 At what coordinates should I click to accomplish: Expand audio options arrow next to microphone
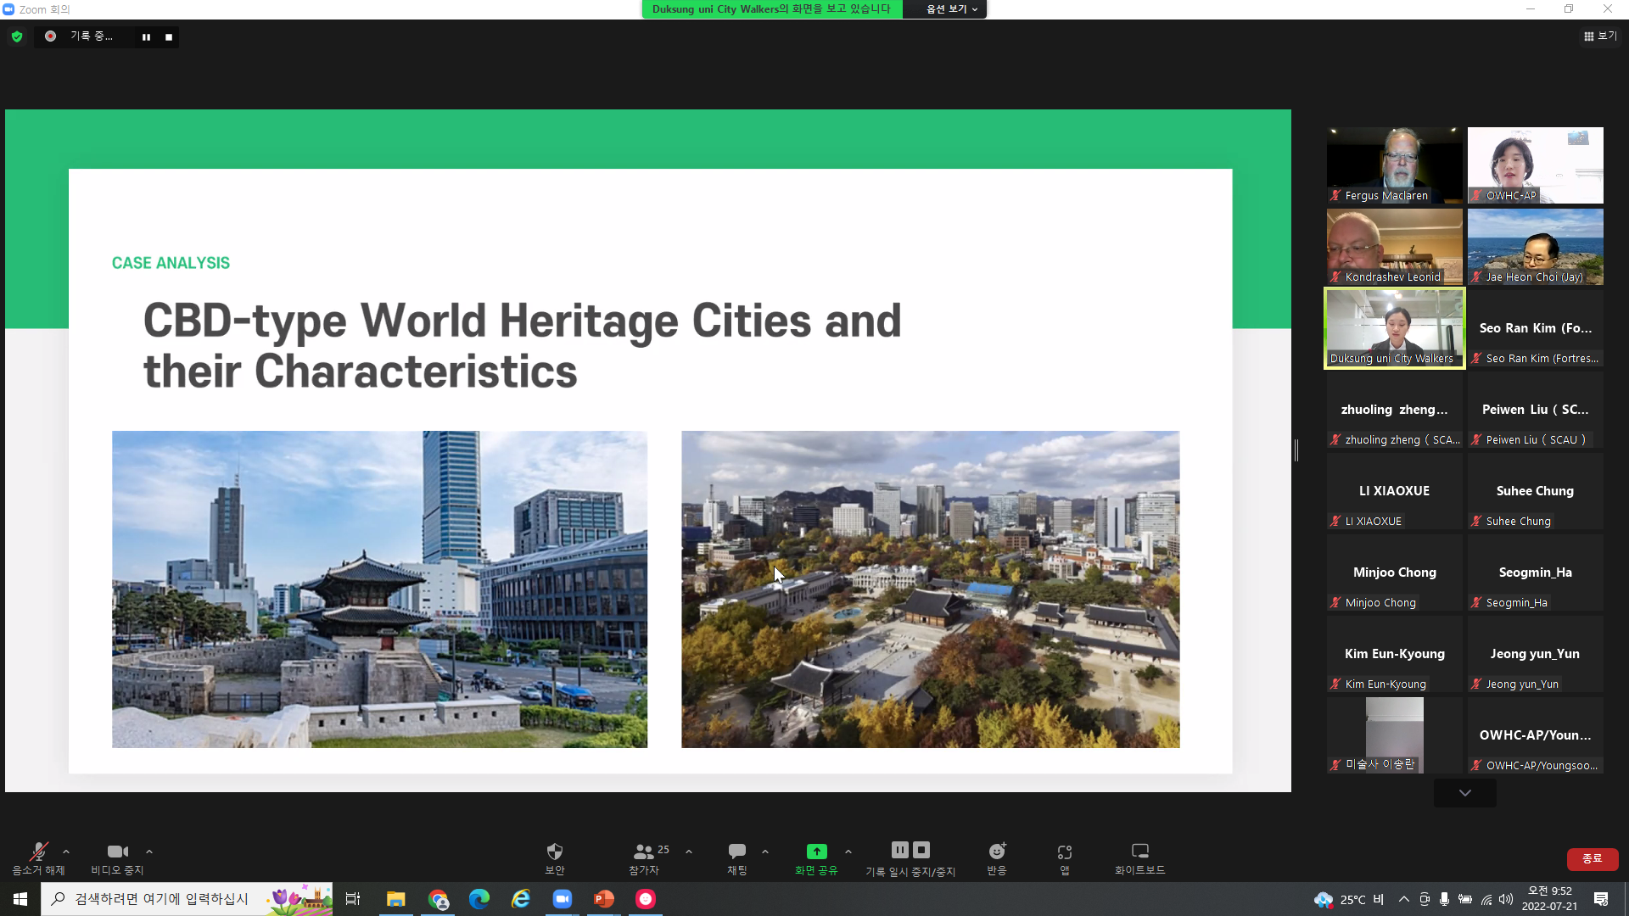[66, 852]
